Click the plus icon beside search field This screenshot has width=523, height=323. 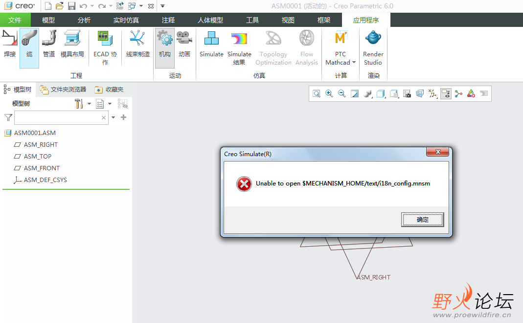(123, 117)
